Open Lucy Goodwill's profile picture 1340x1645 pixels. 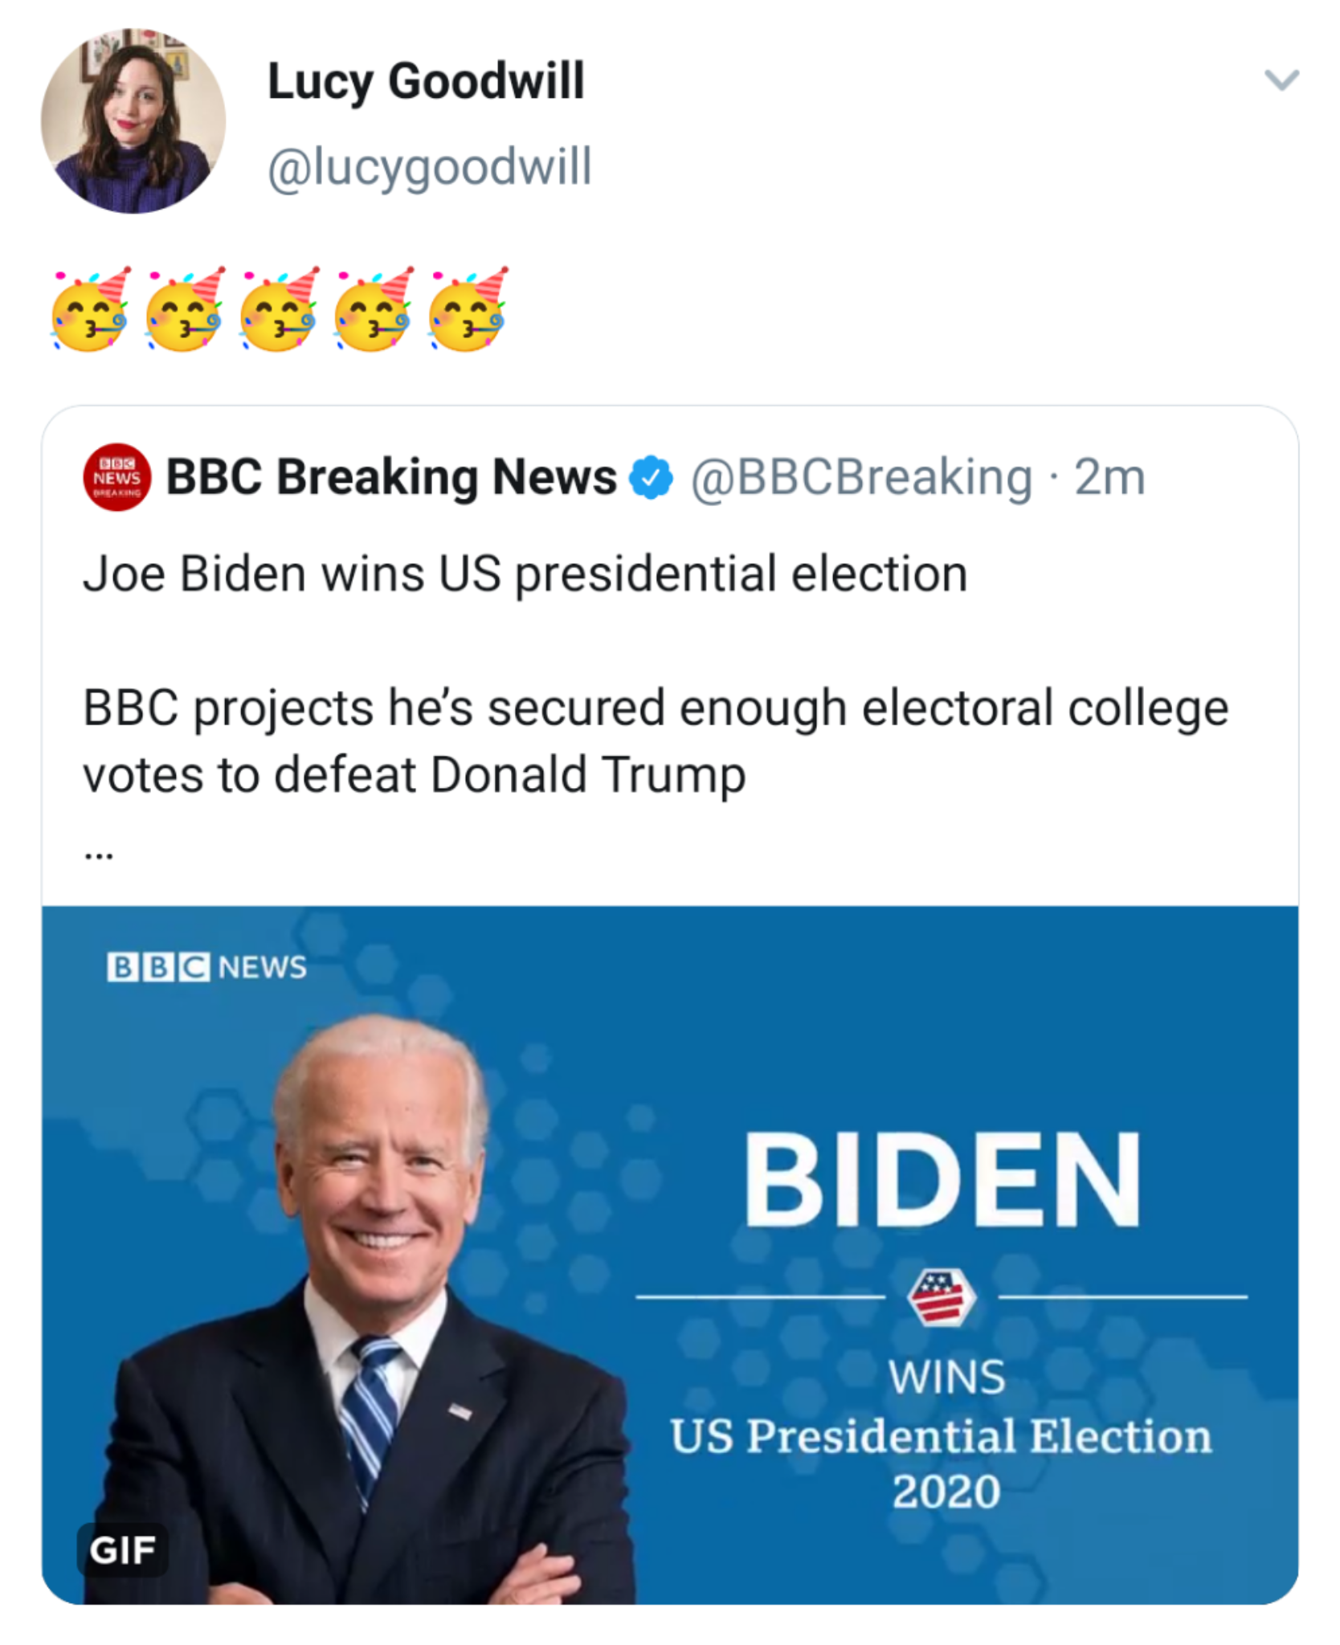click(x=133, y=121)
